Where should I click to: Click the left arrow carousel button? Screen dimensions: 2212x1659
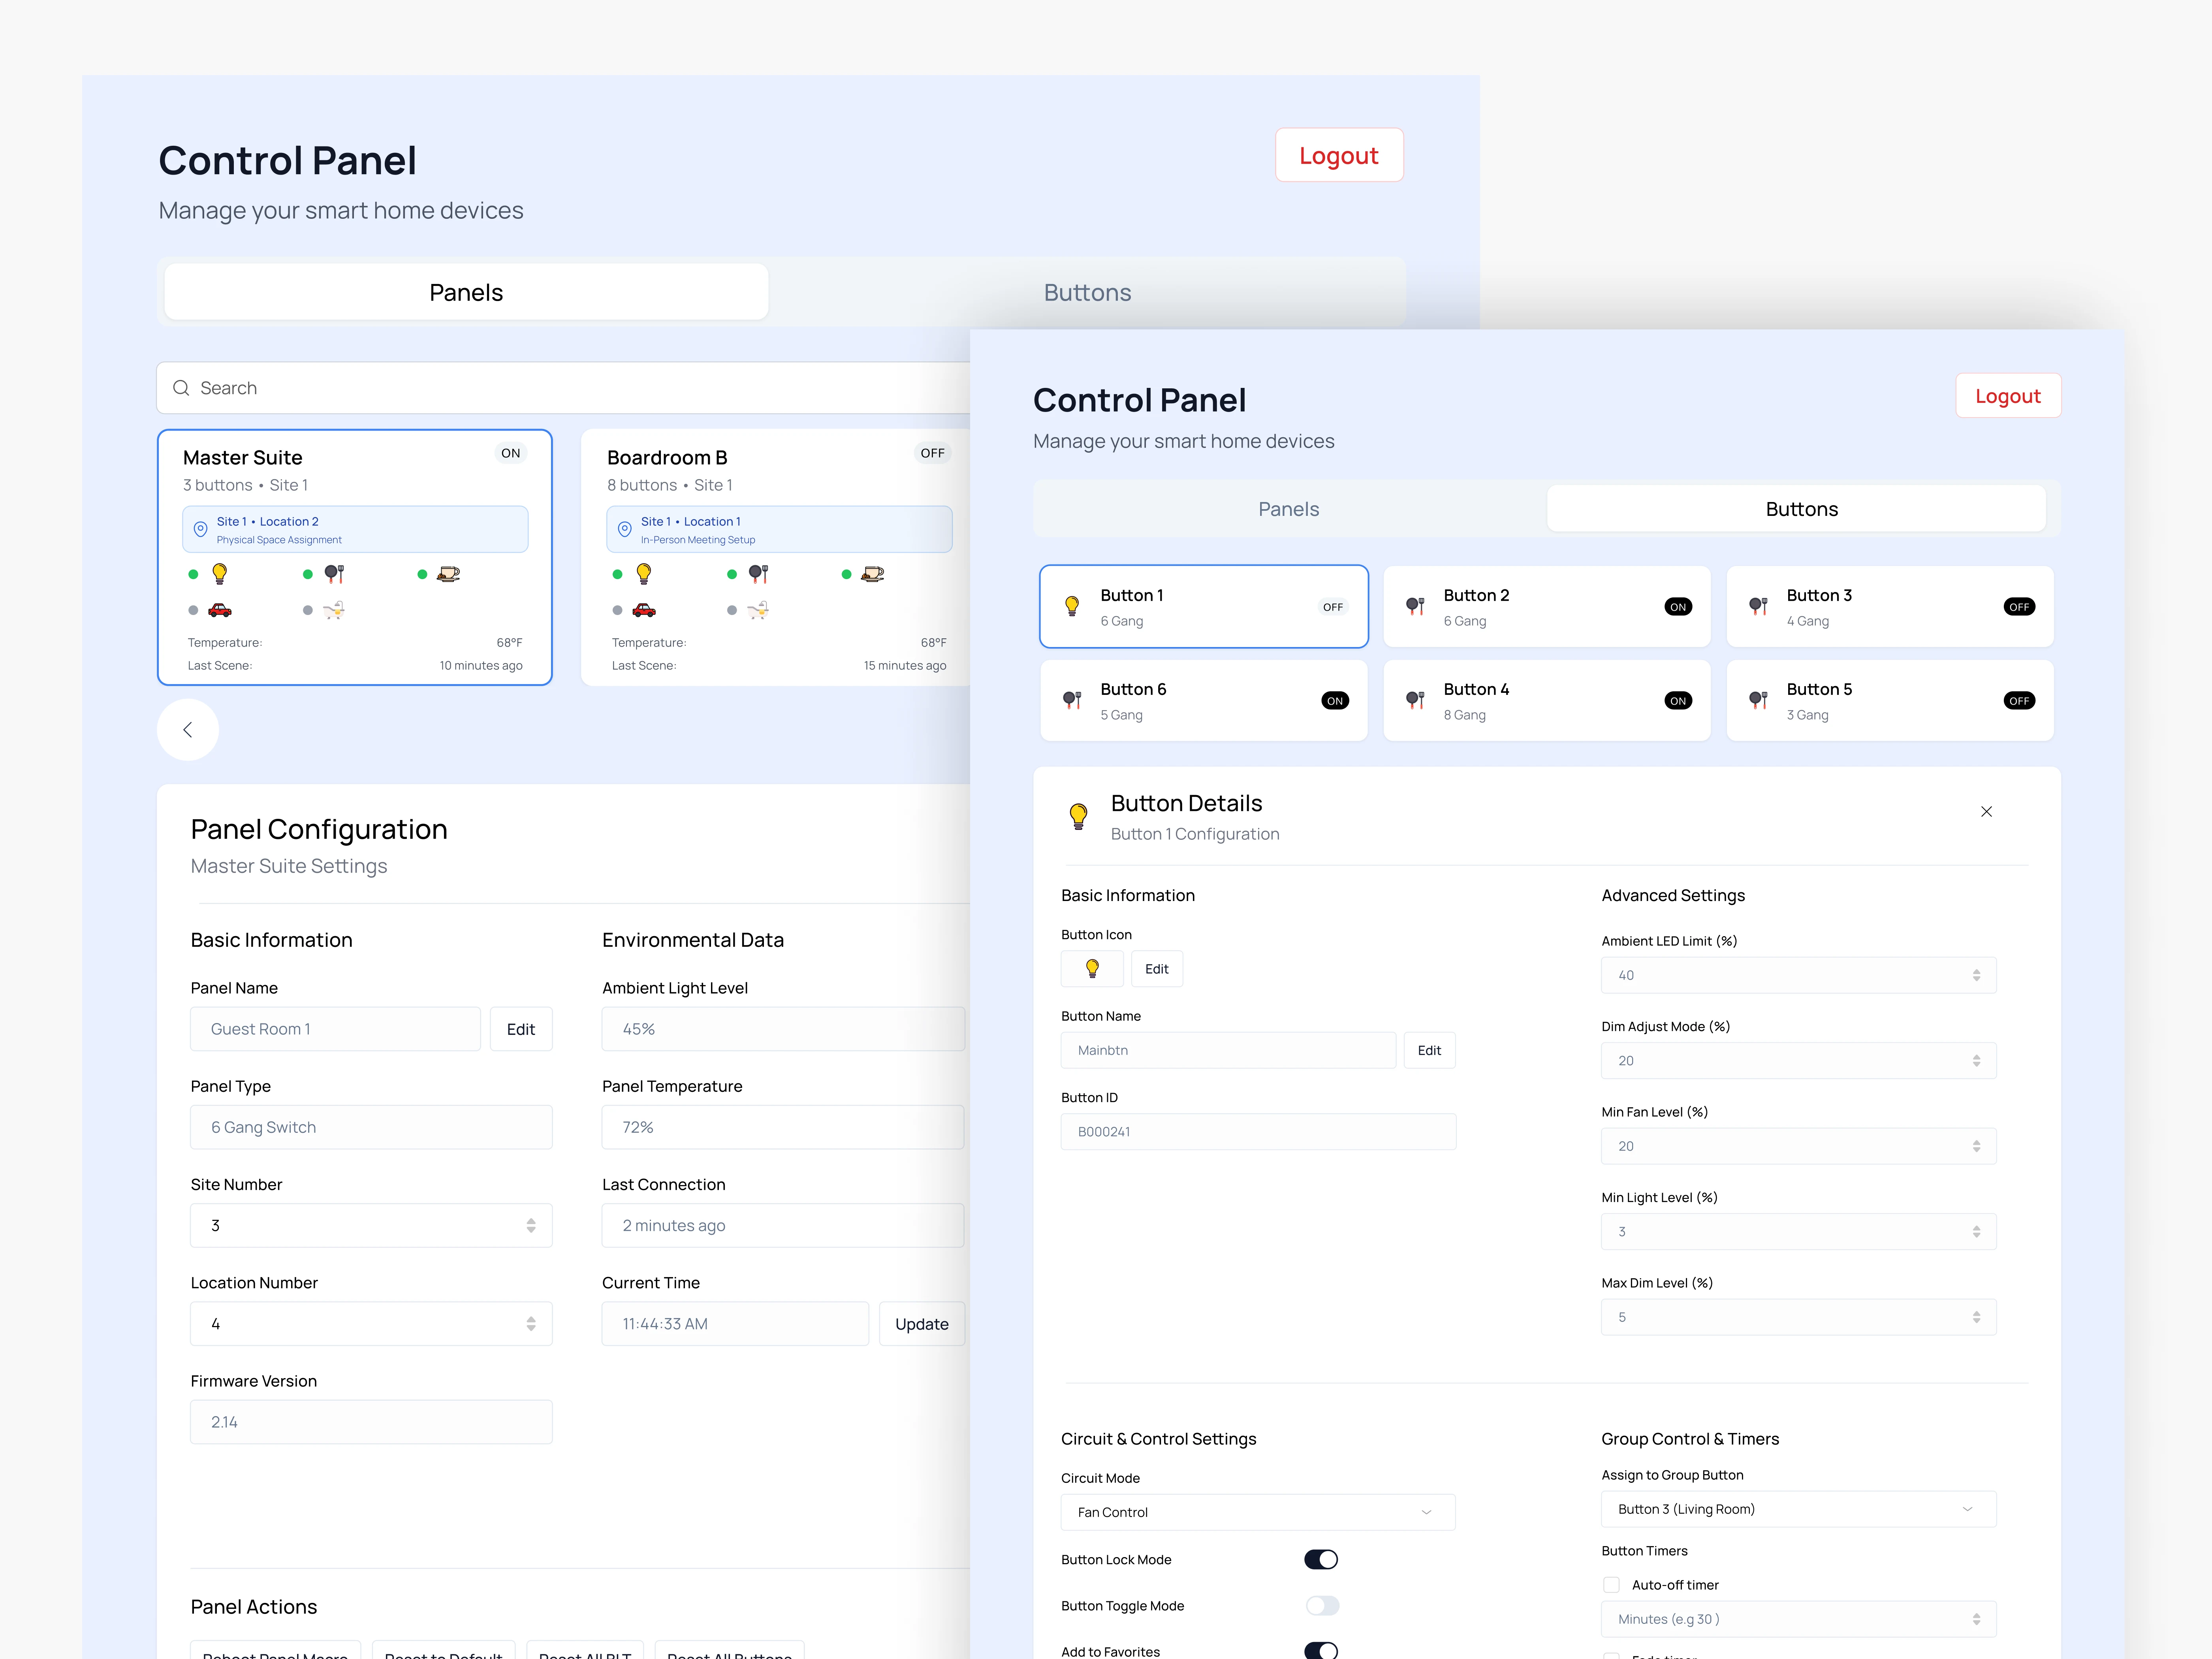click(x=188, y=730)
